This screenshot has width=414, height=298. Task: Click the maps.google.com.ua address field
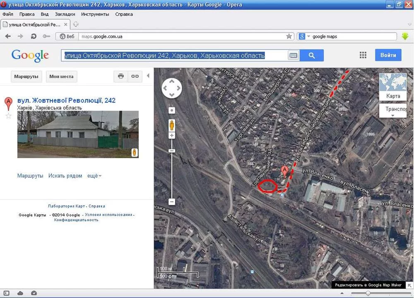click(x=182, y=36)
